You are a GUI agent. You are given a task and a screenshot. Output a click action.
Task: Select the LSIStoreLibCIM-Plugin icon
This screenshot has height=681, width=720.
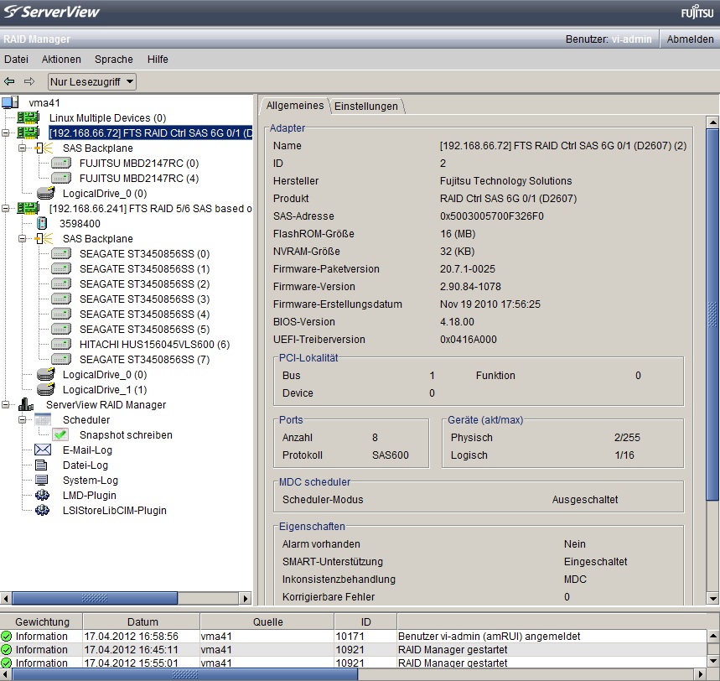(43, 511)
